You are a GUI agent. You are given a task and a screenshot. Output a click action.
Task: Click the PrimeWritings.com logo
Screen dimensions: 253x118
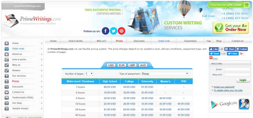pos(33,20)
